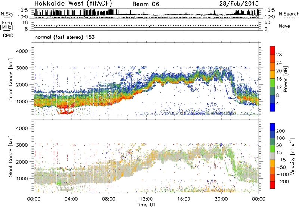Click the '12:00' time axis tick label
Image resolution: width=299 pixels, height=207 pixels.
[146, 199]
